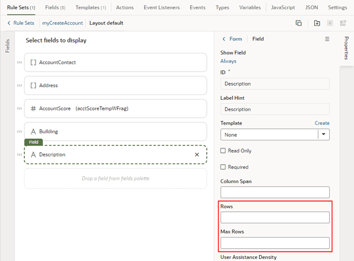Viewport: 354px width, 261px height.
Task: Click the Rows input field
Action: tap(275, 217)
